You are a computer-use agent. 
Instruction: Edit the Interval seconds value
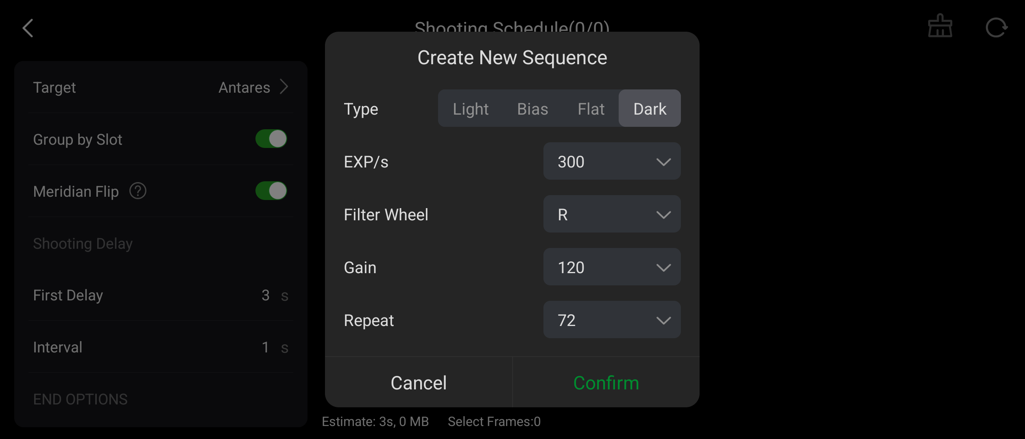click(266, 347)
